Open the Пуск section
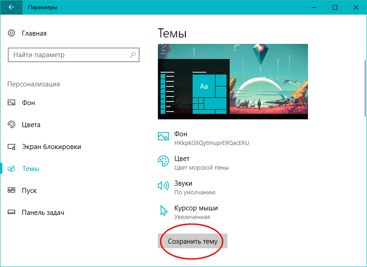This screenshot has height=267, width=367. coord(29,191)
